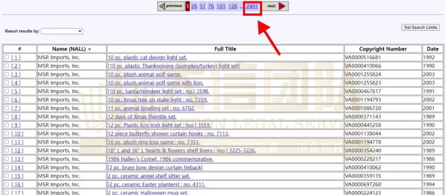Open record number link [8]
Screen dimensions: 445x195
[x=16, y=117]
